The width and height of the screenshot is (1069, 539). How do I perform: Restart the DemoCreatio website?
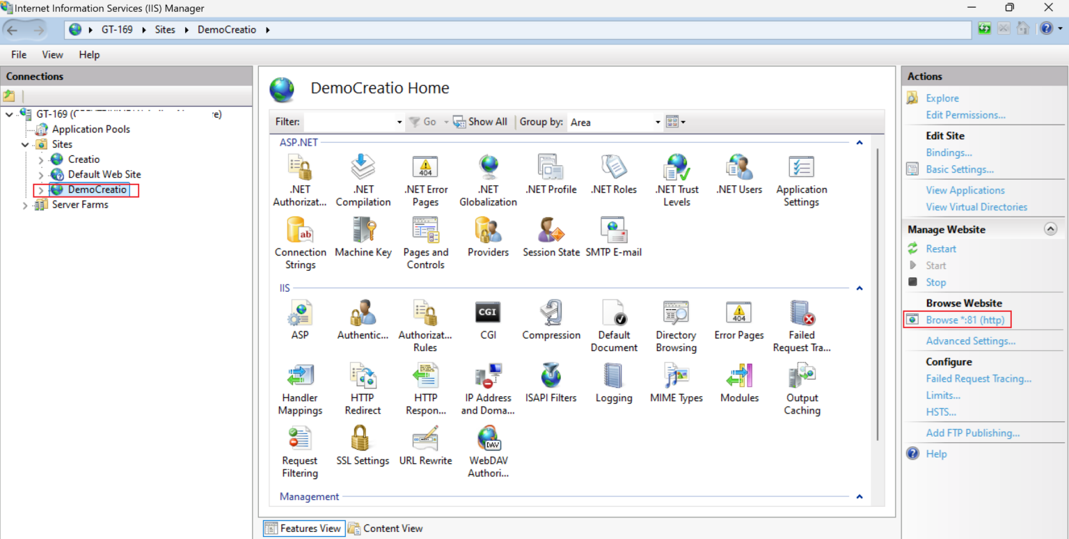point(940,249)
